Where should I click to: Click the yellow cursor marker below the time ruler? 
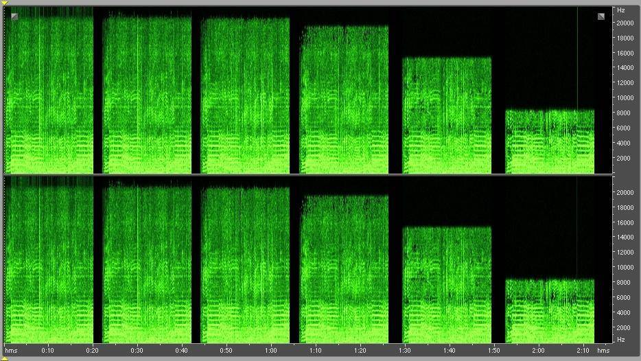point(5,358)
